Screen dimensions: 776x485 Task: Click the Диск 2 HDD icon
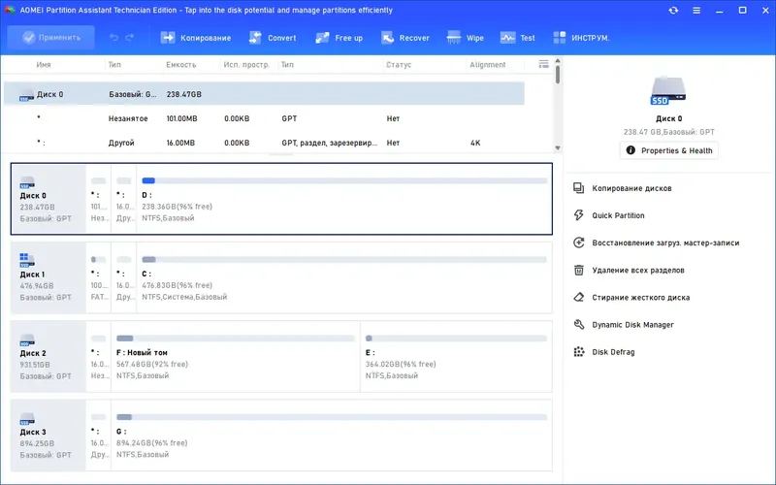(27, 339)
